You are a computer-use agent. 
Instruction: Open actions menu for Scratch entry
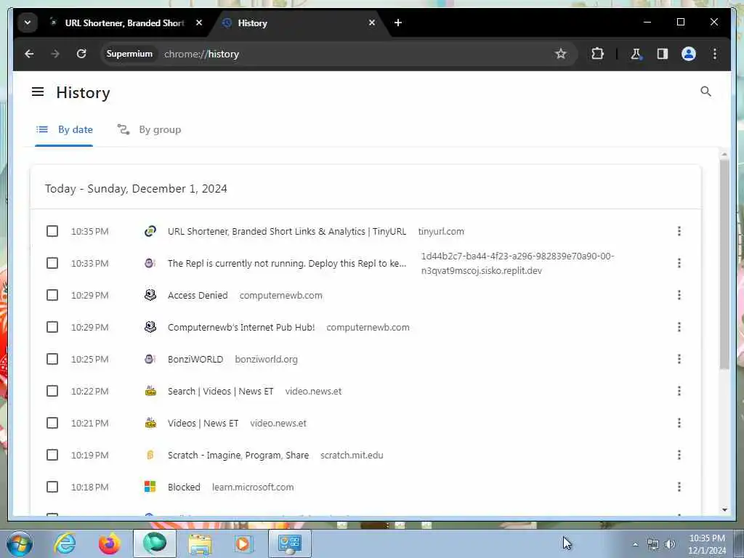679,455
